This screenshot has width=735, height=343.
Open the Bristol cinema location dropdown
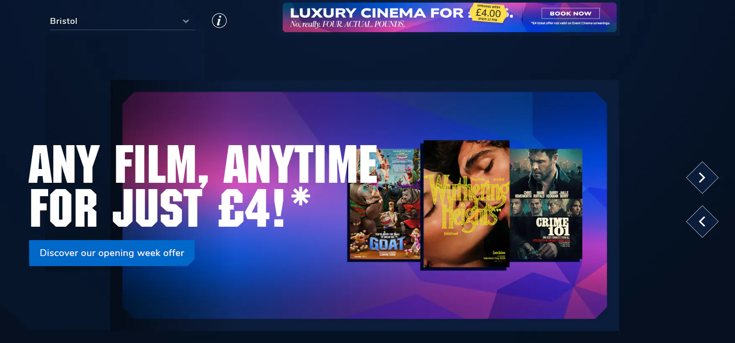(122, 21)
